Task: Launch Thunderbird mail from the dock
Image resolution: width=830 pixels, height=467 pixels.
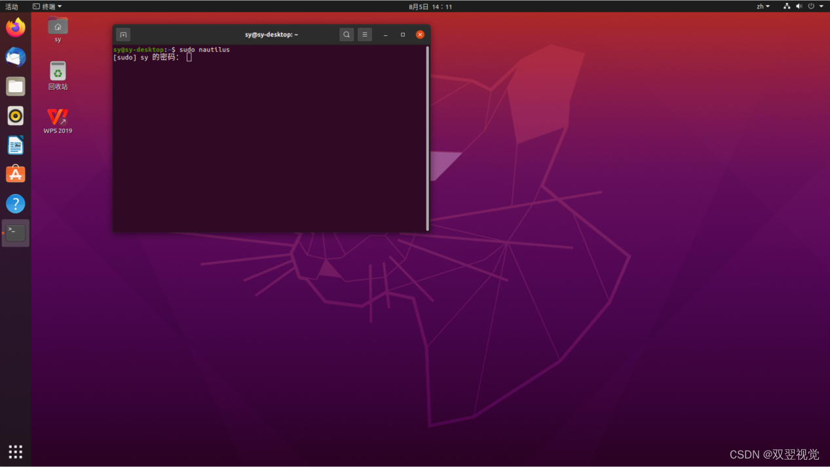Action: click(x=15, y=57)
